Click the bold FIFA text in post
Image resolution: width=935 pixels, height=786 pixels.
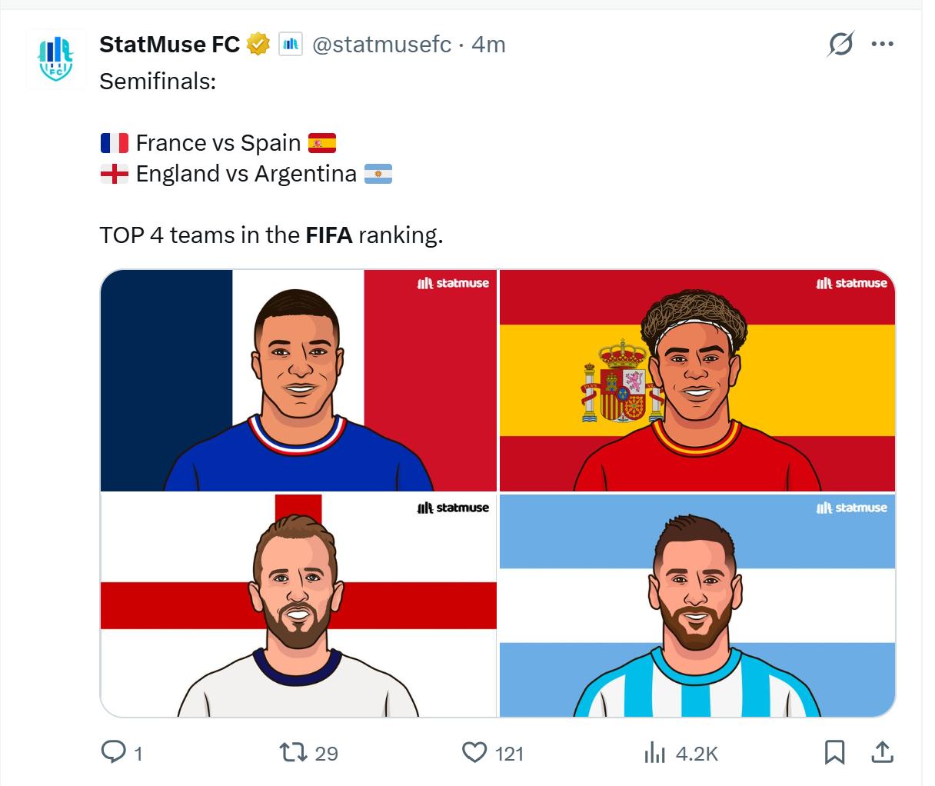(329, 235)
